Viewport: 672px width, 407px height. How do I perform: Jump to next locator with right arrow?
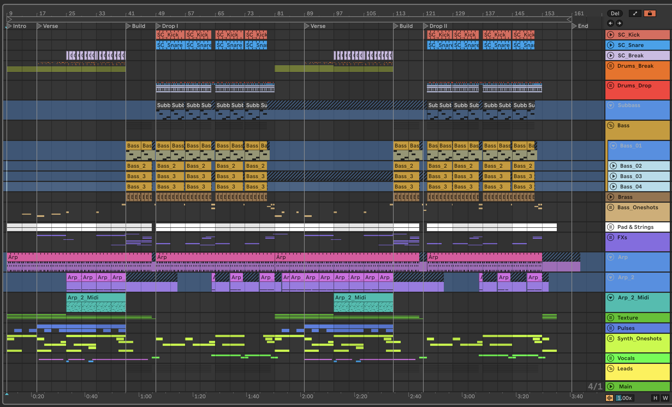[619, 23]
